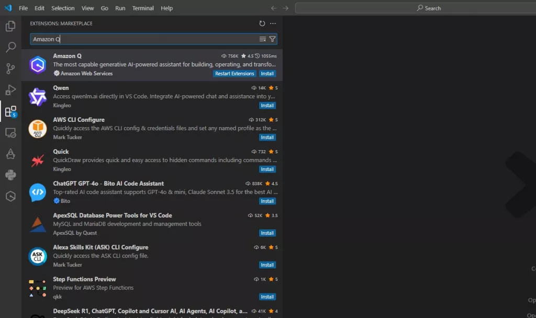This screenshot has height=318, width=536.
Task: Open the Search view in activity bar
Action: coord(10,48)
